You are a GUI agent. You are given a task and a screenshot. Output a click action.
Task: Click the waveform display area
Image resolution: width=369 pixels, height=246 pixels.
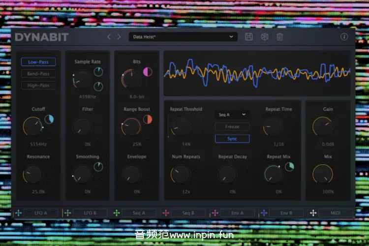pos(257,73)
